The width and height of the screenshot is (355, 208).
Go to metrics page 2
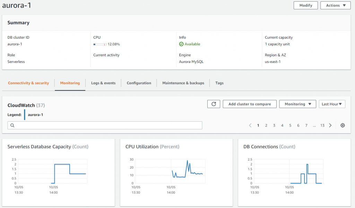(266, 125)
